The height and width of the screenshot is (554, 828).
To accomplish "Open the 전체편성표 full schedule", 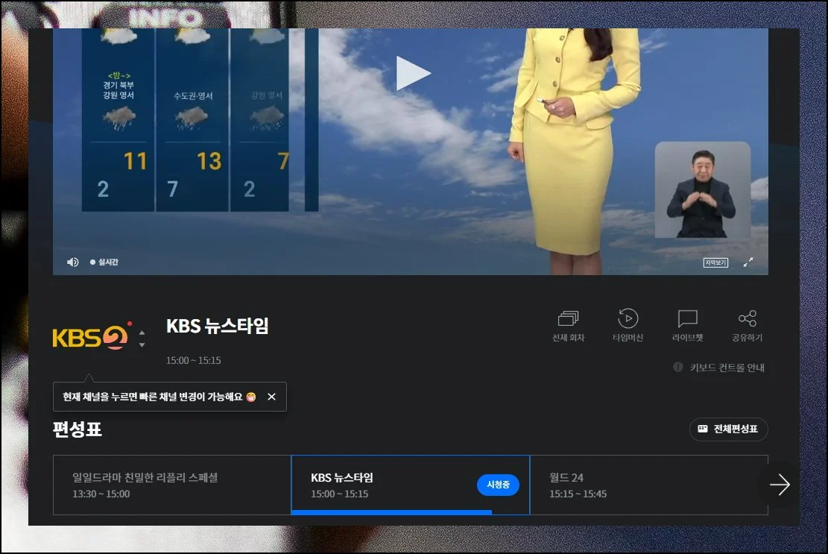I will 728,429.
